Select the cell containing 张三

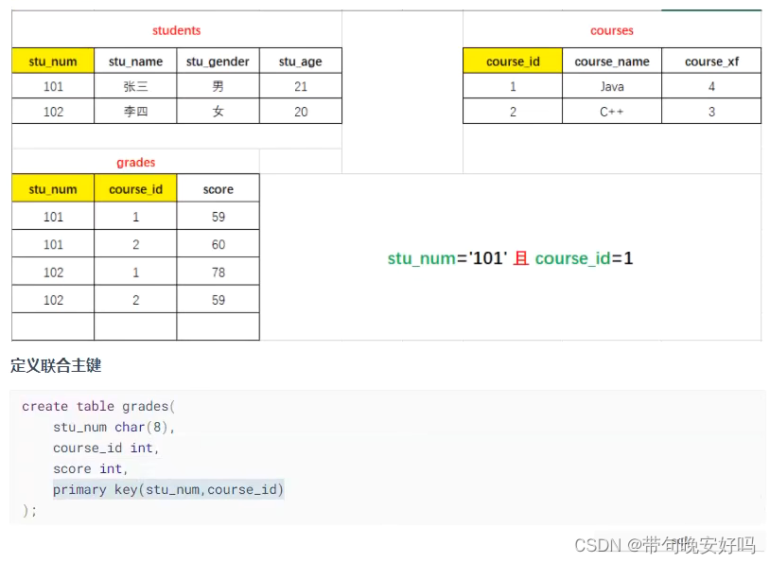click(x=135, y=86)
